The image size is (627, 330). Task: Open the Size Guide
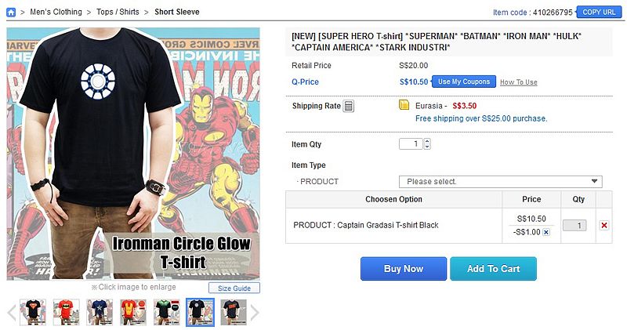pyautogui.click(x=234, y=288)
